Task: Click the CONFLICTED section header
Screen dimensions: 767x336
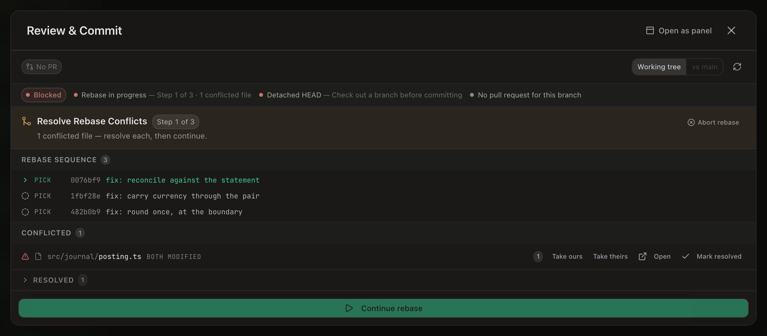Action: pyautogui.click(x=46, y=233)
